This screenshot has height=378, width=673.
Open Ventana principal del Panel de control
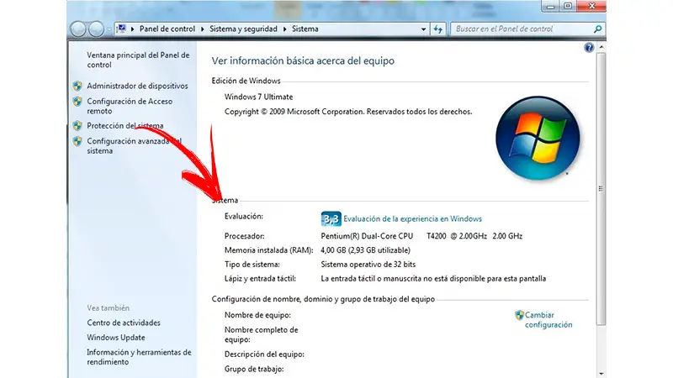coord(138,60)
